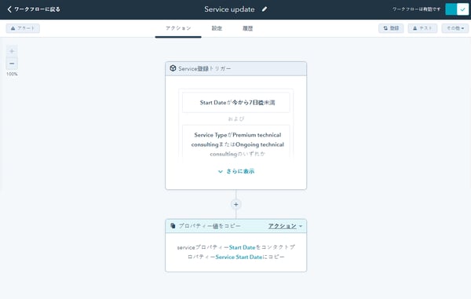Expand さらに表示 in trigger card
The height and width of the screenshot is (299, 471).
pyautogui.click(x=236, y=171)
